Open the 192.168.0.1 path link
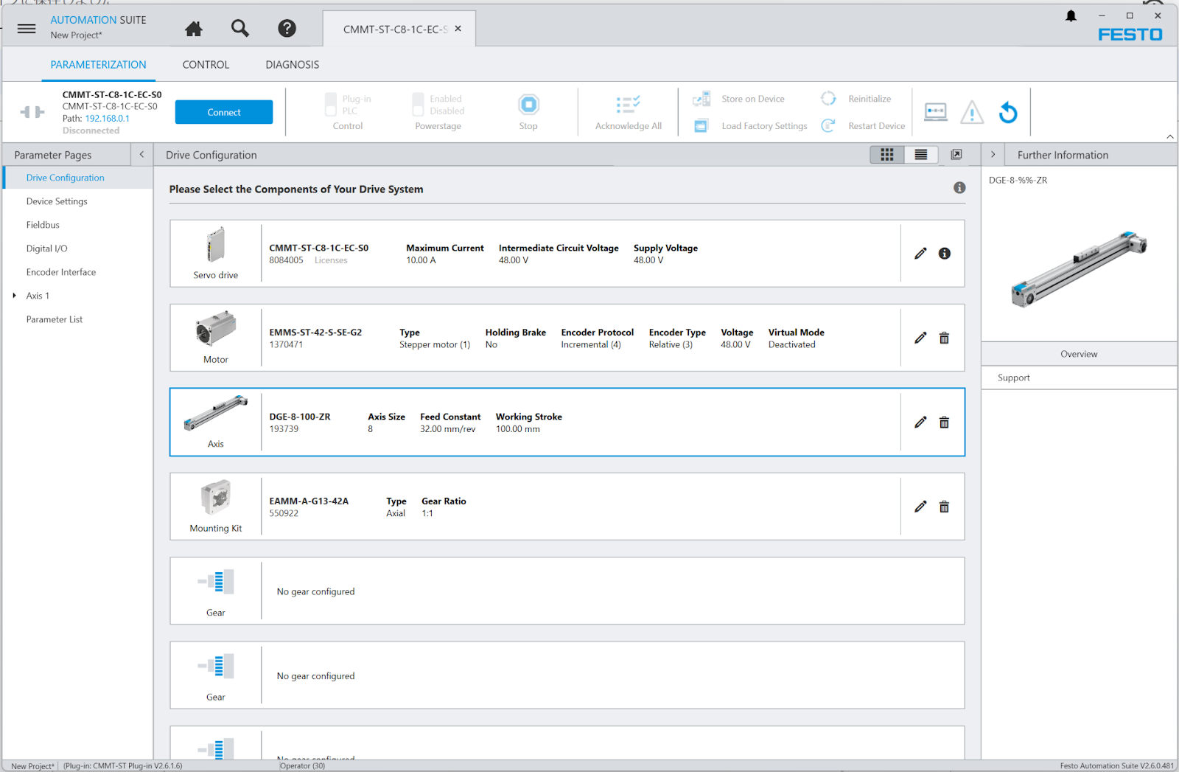This screenshot has height=772, width=1179. pos(107,118)
